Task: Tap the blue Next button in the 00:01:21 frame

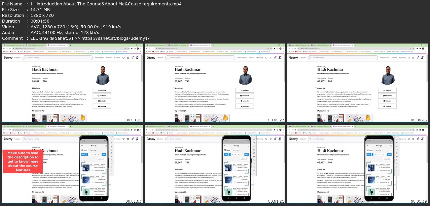Action: 247,154
